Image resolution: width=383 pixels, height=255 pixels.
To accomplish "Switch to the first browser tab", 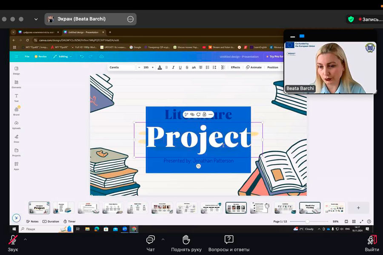I will click(37, 32).
